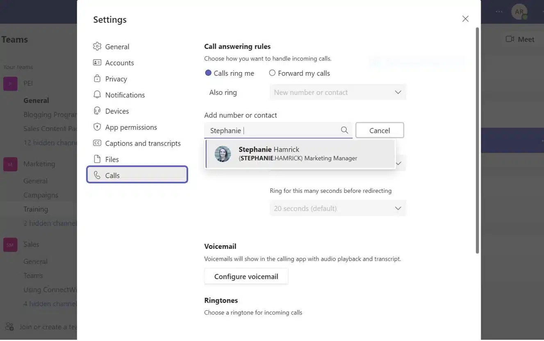Click the search magnifier in contact field

click(x=344, y=130)
